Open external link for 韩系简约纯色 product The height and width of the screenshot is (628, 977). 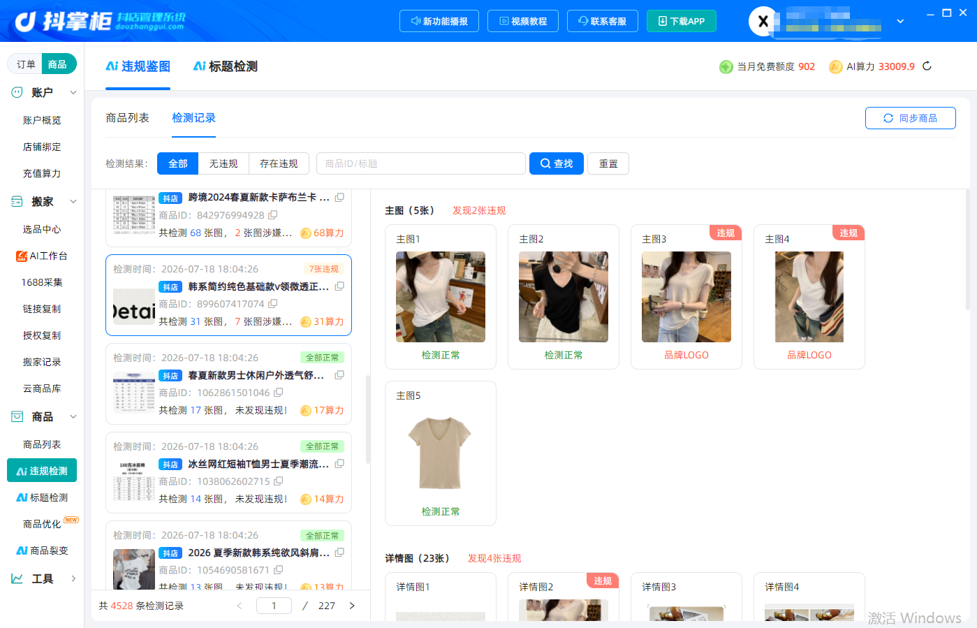339,286
